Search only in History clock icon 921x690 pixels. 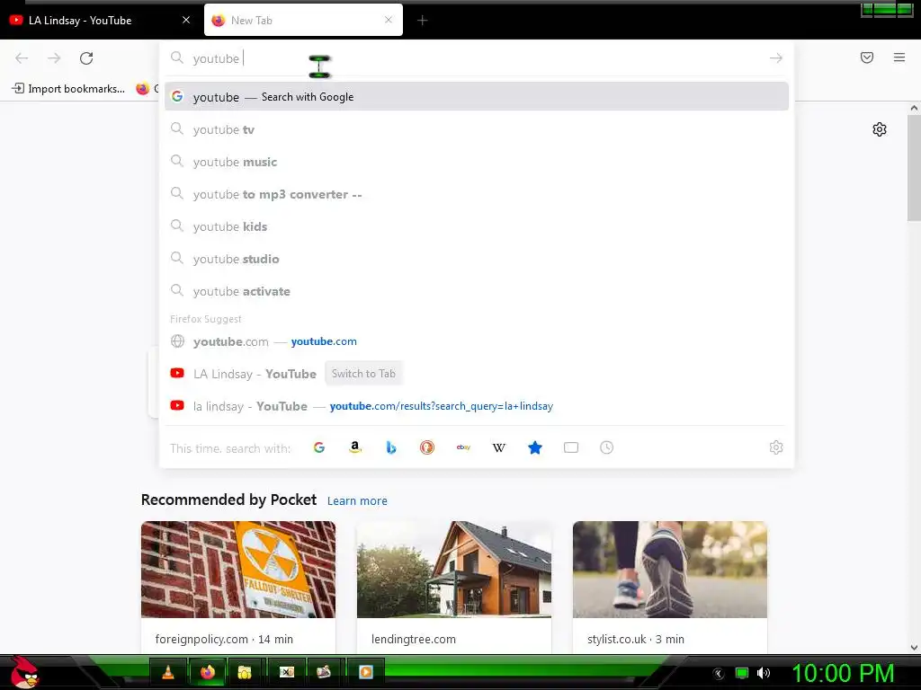click(607, 447)
